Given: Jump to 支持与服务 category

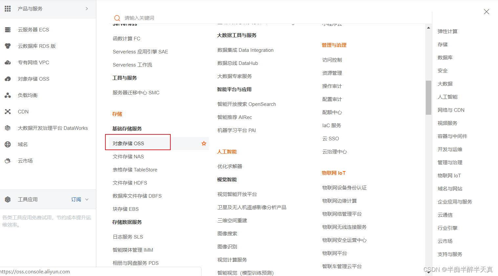Looking at the screenshot, I should [450, 254].
